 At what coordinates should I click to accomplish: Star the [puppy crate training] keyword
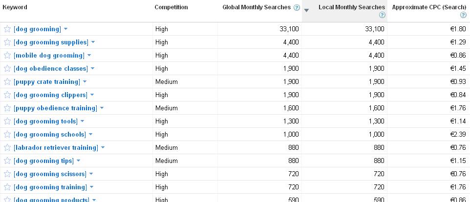click(7, 81)
